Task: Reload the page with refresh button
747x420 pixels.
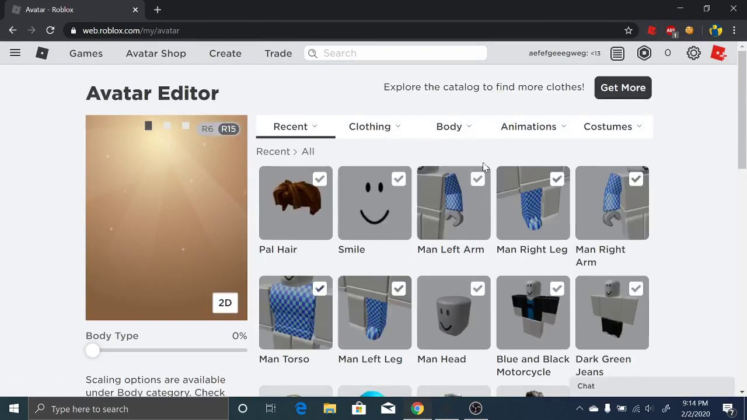Action: click(x=50, y=30)
